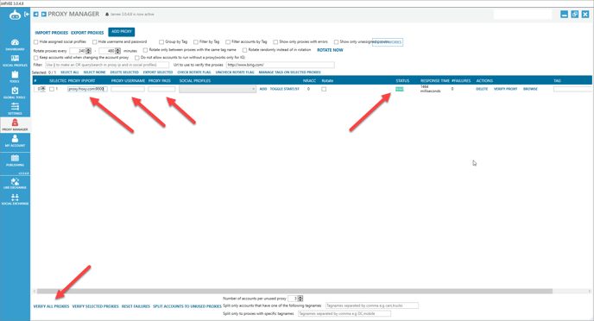This screenshot has height=321, width=594.
Task: Select Proxy Manager in sidebar
Action: click(x=15, y=124)
